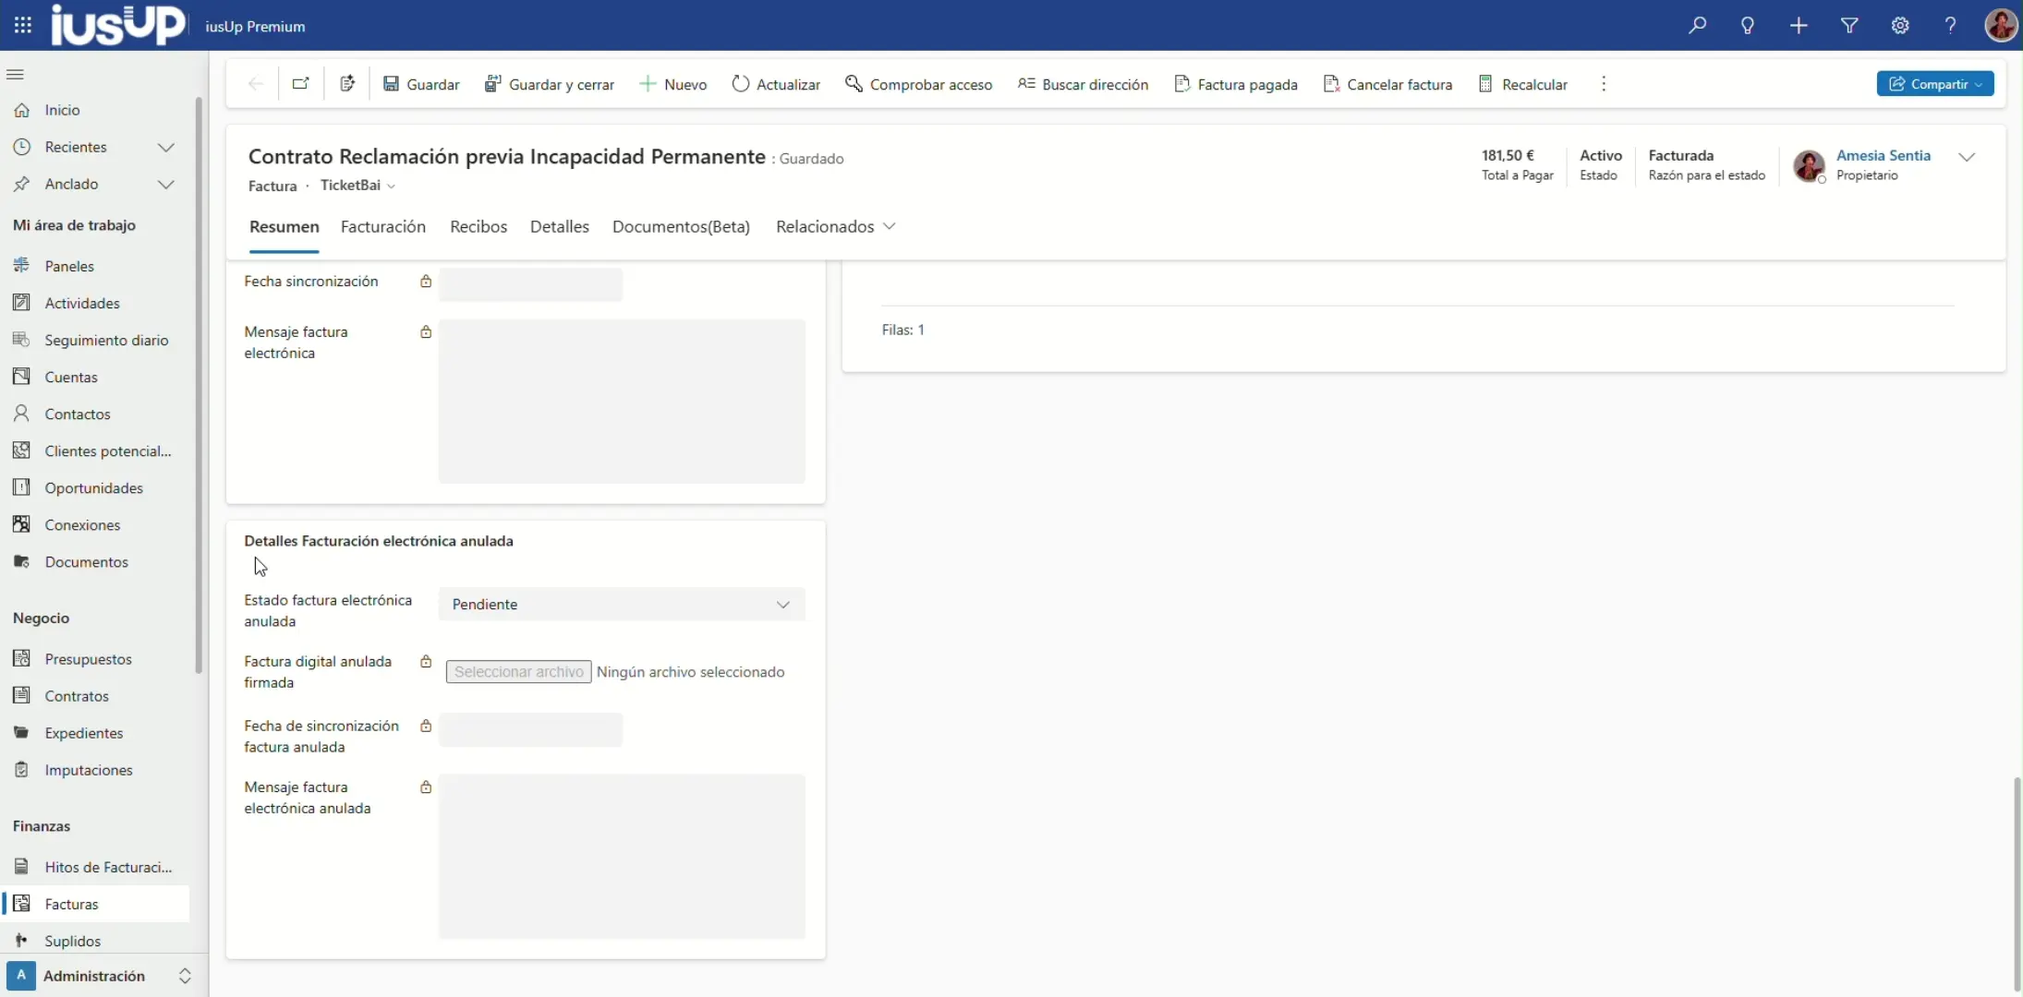Open the app launcher waffle icon
This screenshot has width=2023, height=997.
tap(23, 26)
